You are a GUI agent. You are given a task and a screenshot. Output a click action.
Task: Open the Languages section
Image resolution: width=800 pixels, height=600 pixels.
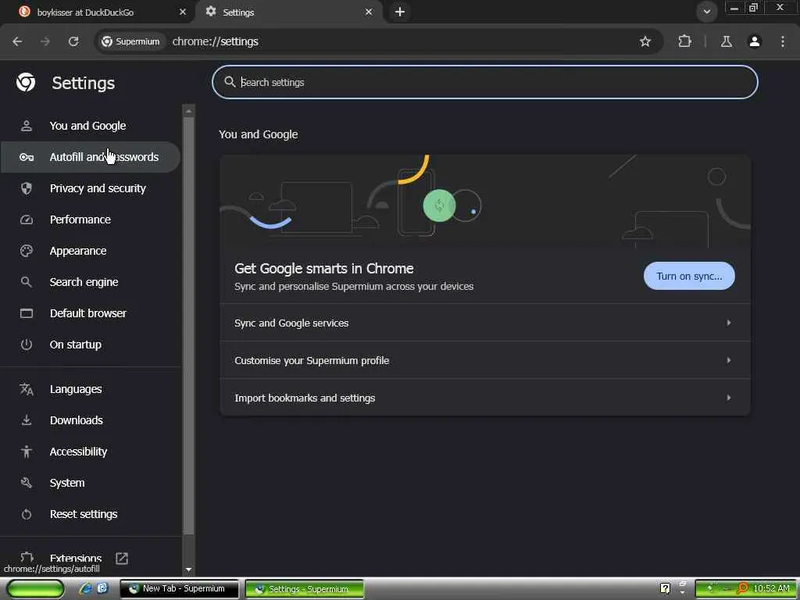pyautogui.click(x=91, y=389)
